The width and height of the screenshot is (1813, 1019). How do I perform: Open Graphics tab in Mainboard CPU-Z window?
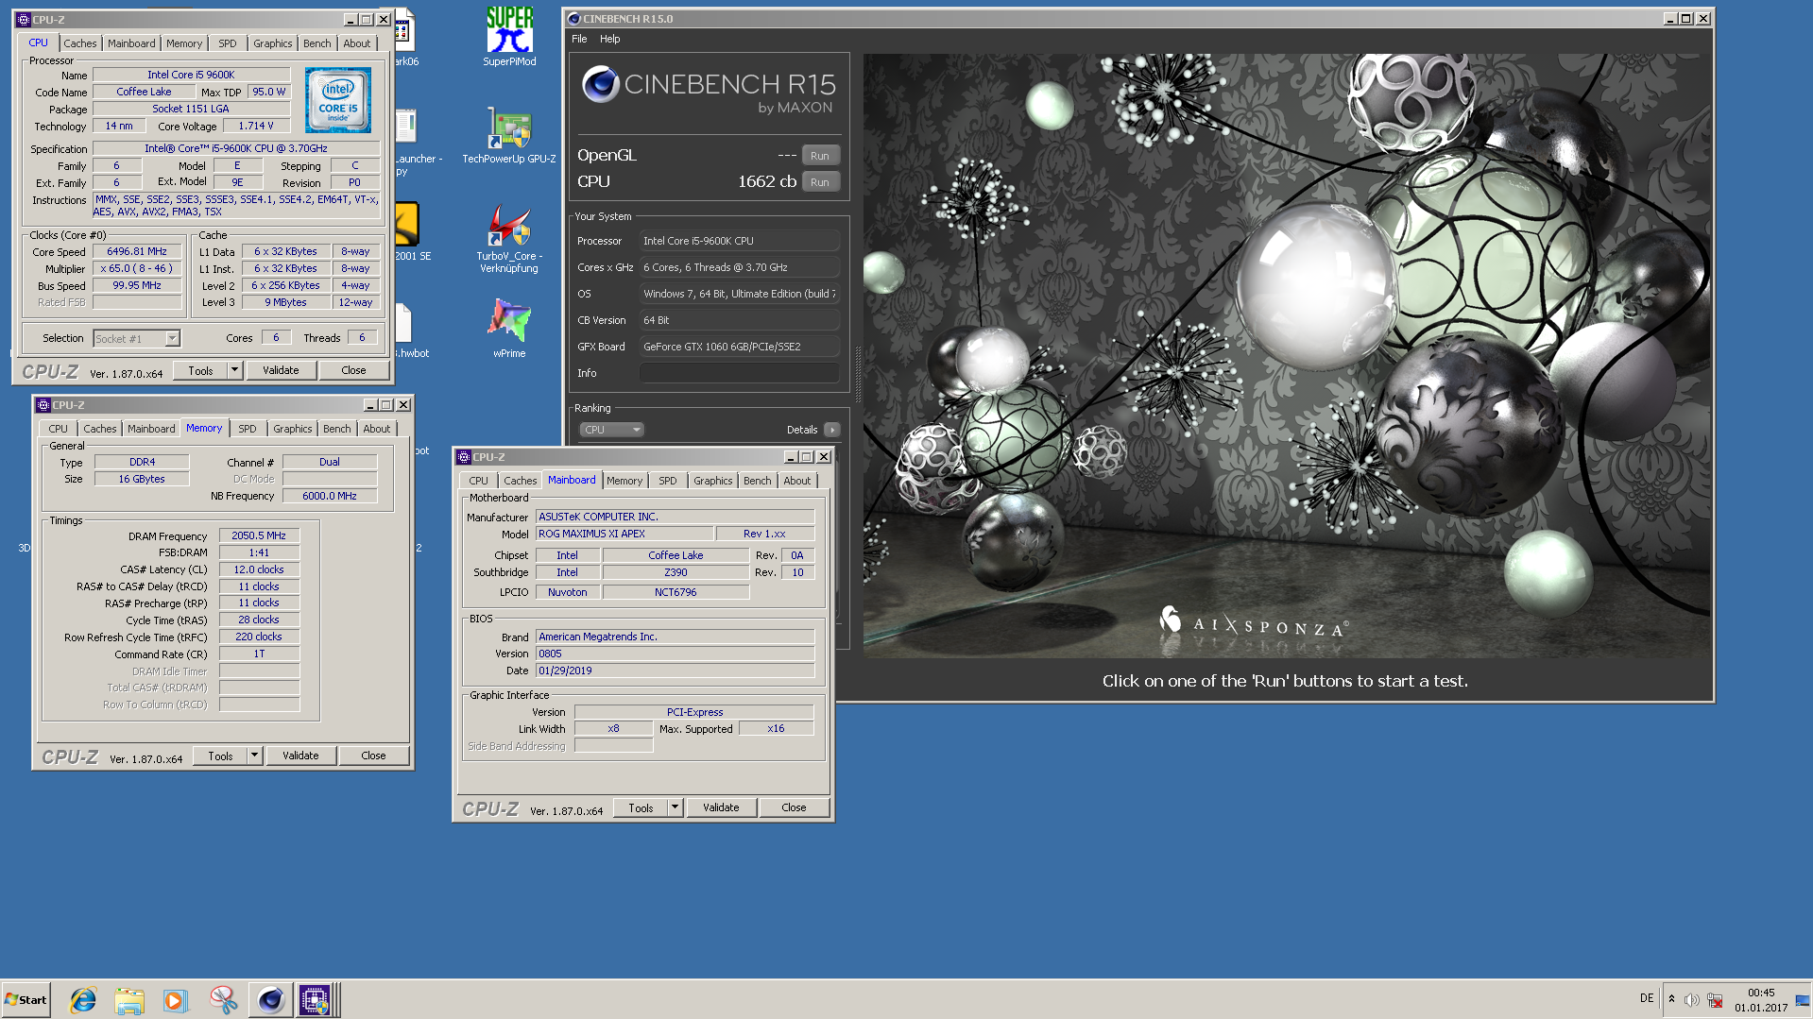[713, 481]
